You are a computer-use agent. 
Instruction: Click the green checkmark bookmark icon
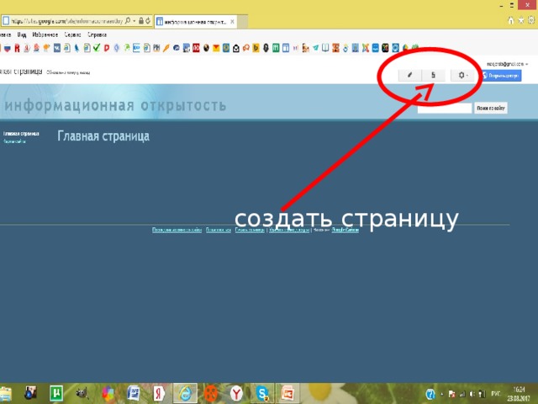click(x=97, y=48)
